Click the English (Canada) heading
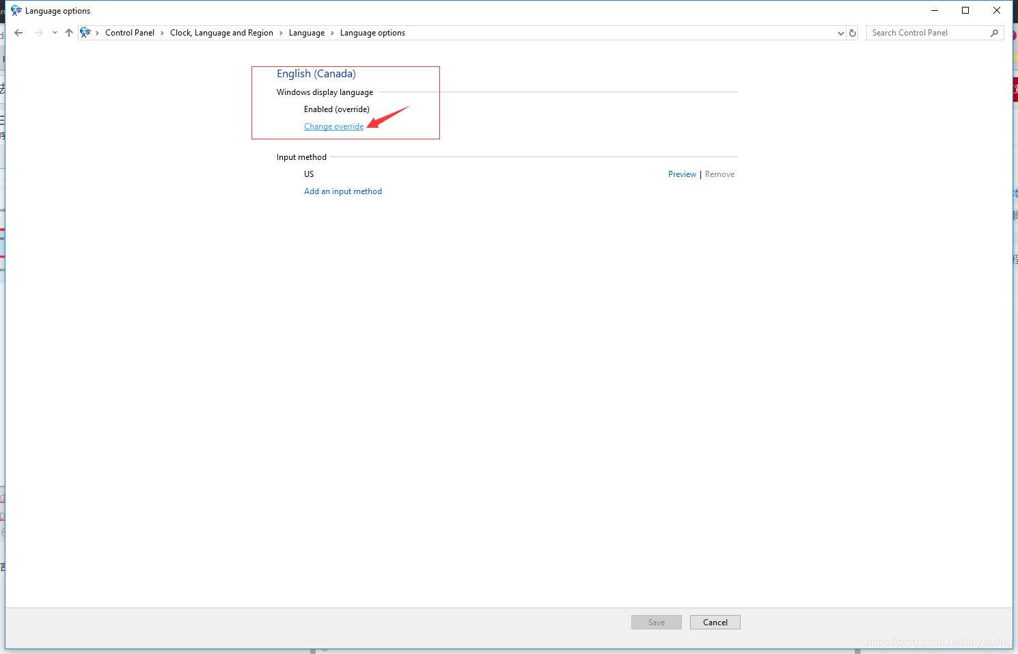 (x=316, y=74)
